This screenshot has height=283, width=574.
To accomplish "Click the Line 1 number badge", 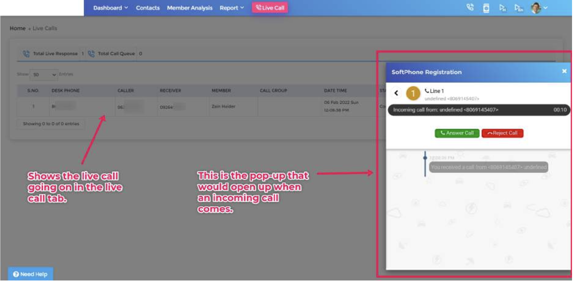I will point(413,93).
